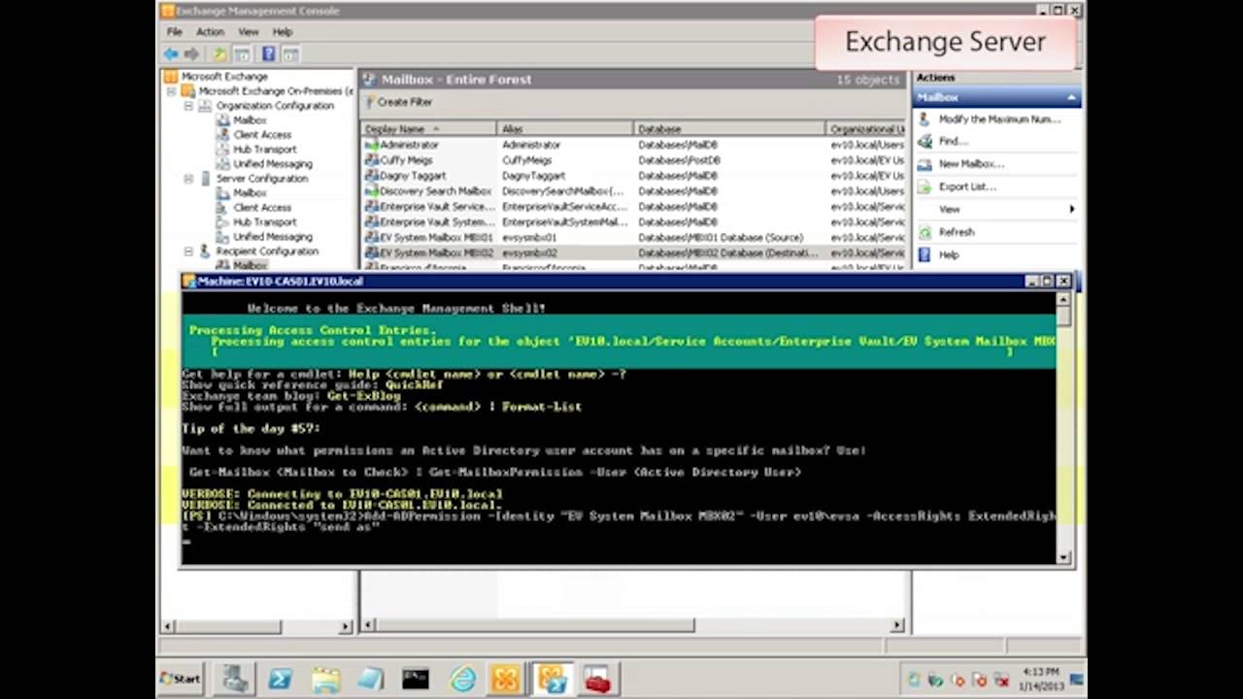
Task: Select Mailbox under Organization Configuration
Action: [250, 120]
